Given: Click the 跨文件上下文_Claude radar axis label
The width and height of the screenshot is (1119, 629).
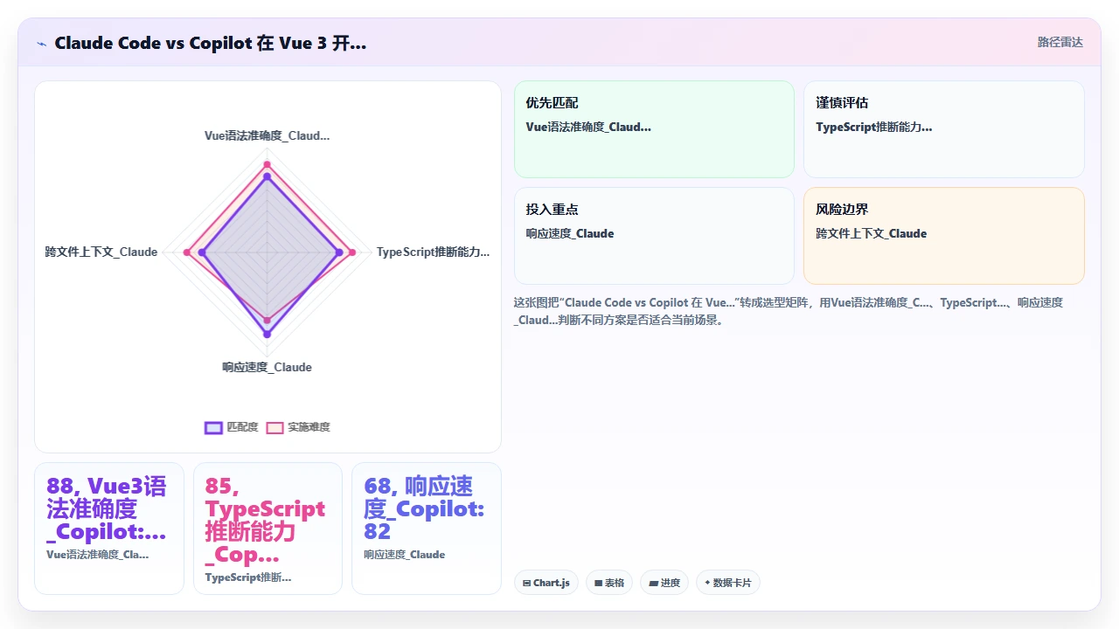Looking at the screenshot, I should click(101, 252).
